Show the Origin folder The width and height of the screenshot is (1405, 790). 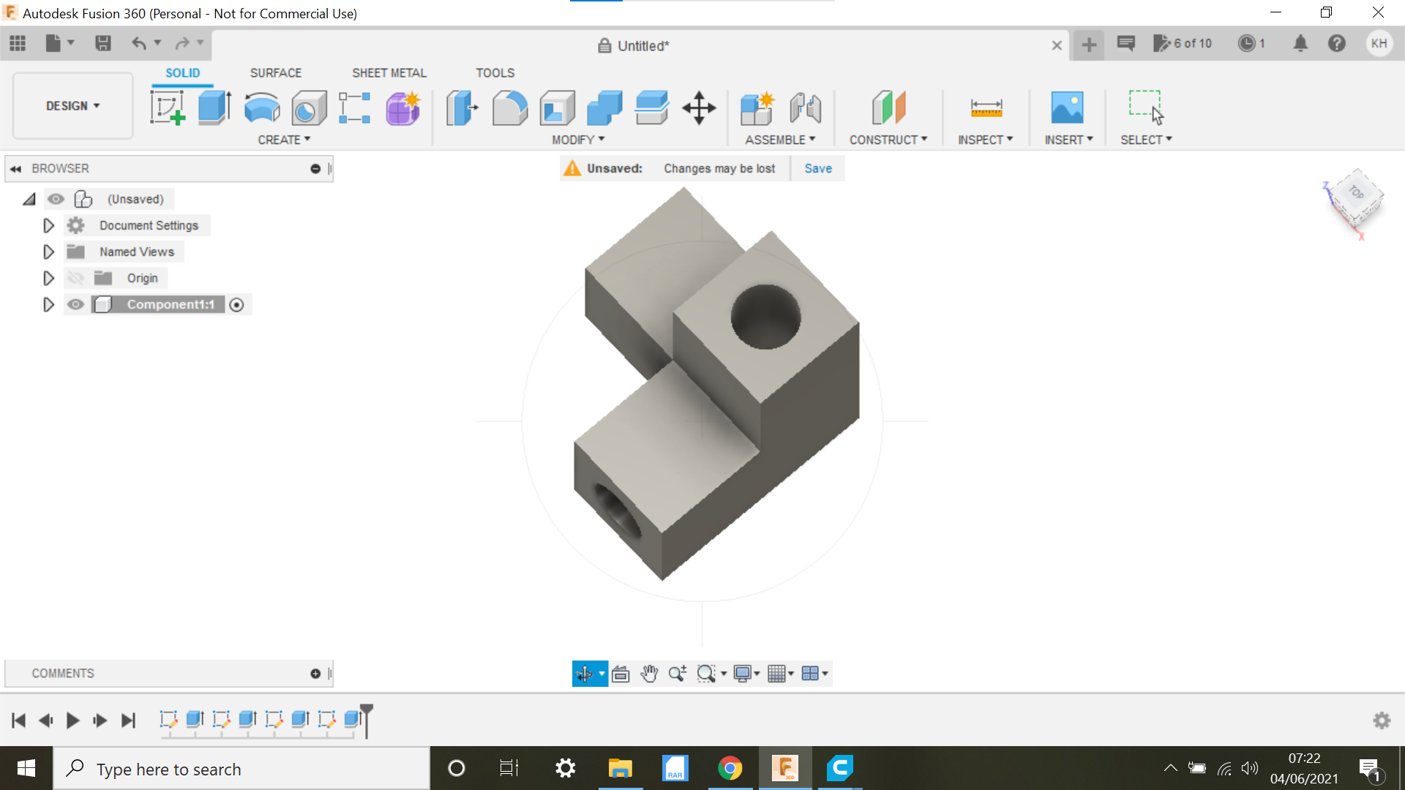75,278
